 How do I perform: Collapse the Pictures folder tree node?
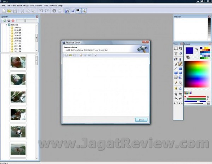(6, 25)
